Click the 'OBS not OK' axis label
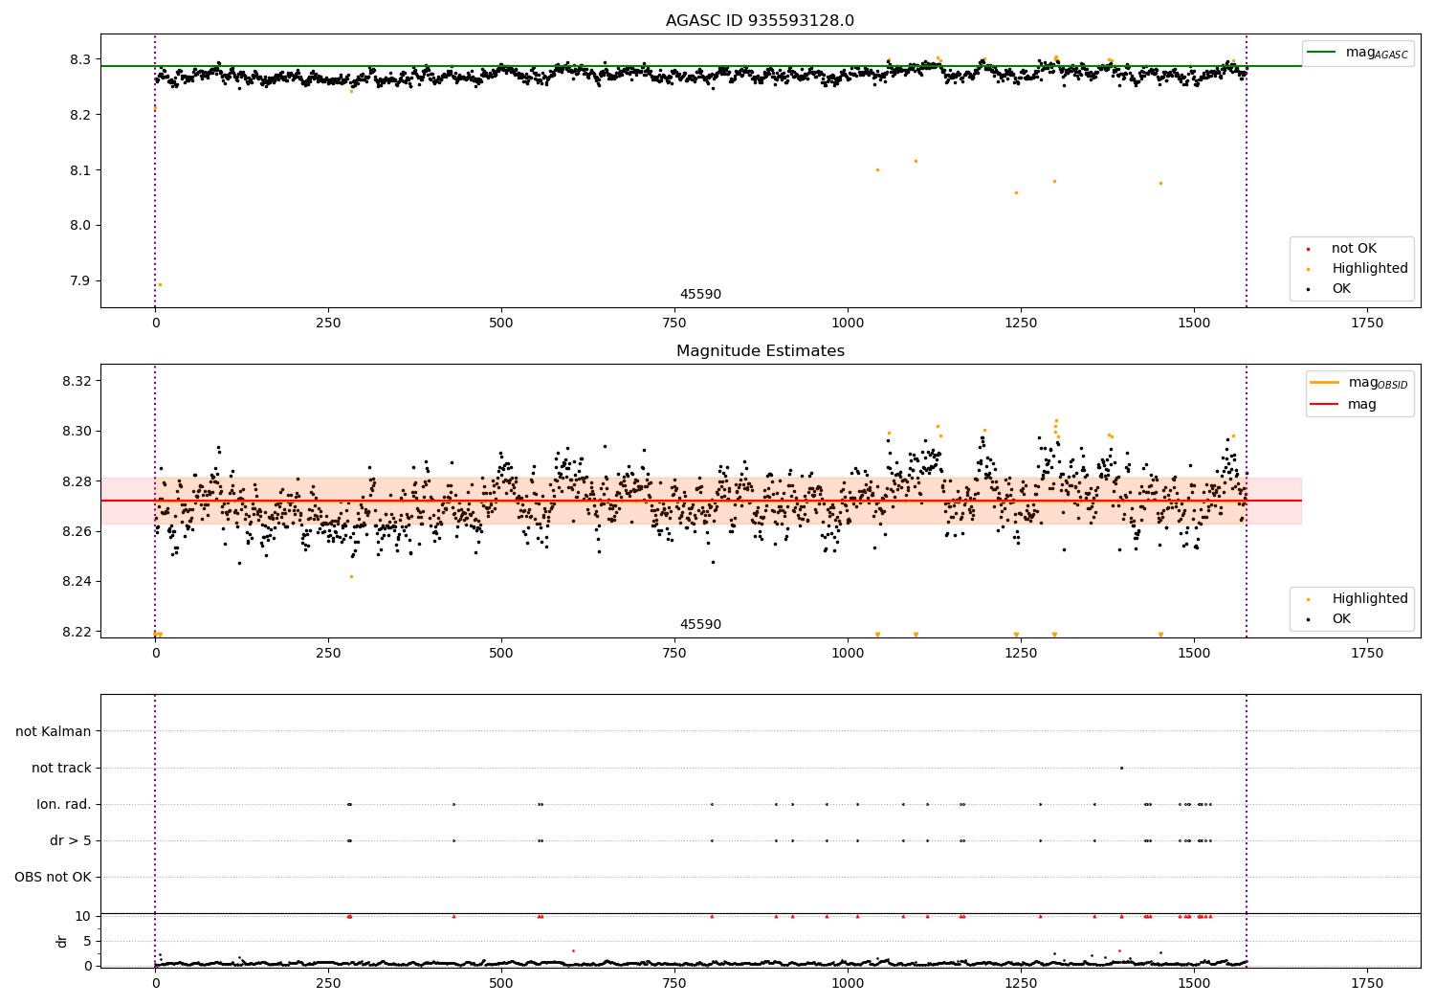The height and width of the screenshot is (1005, 1435). 54,877
